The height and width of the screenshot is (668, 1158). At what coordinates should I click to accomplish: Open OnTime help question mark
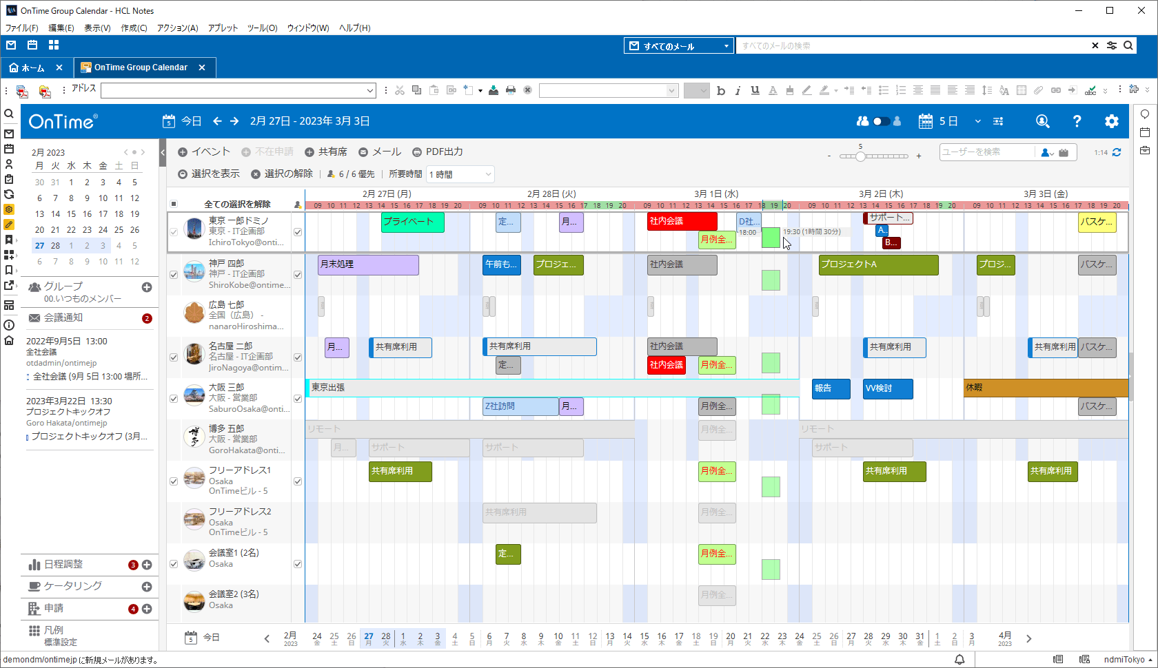pos(1077,121)
